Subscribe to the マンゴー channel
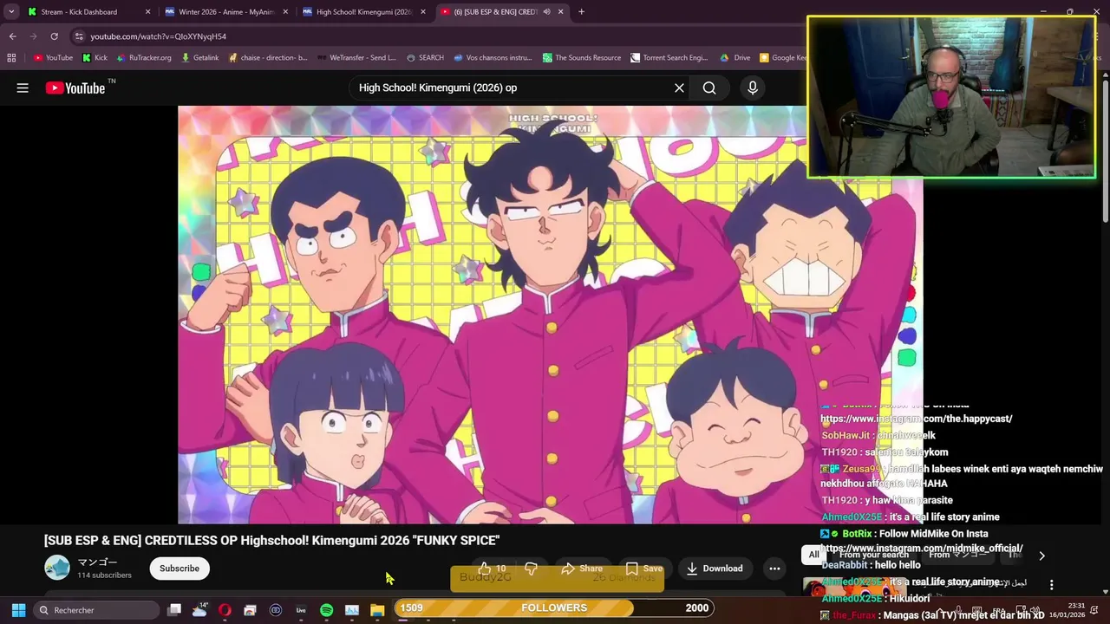This screenshot has height=624, width=1110. pos(180,569)
